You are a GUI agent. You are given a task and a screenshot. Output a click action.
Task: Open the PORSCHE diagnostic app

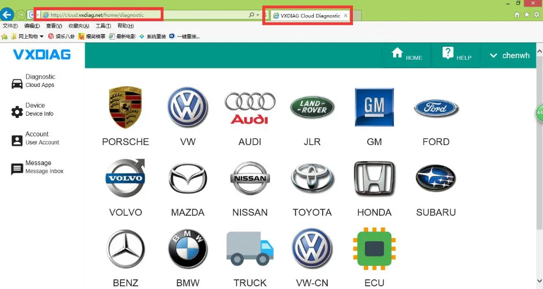(x=125, y=108)
